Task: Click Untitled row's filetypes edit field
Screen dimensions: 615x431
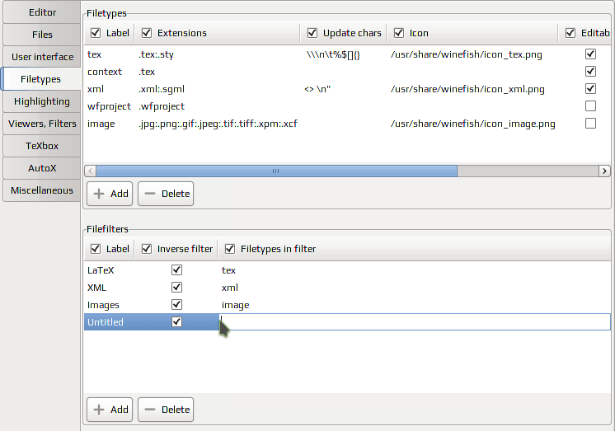Action: tap(415, 321)
